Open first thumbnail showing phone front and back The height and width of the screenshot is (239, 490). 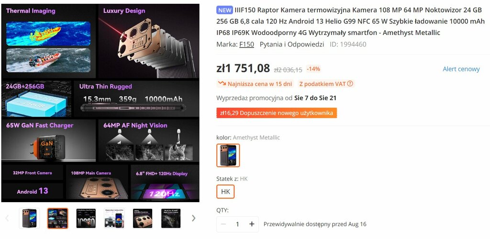[x=29, y=218]
